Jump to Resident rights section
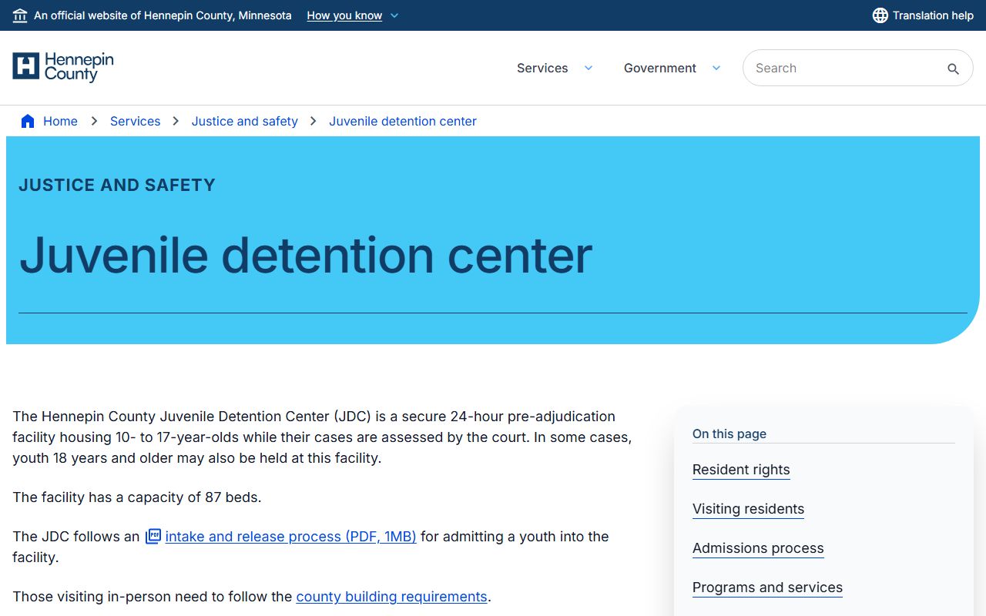The width and height of the screenshot is (986, 616). click(x=741, y=470)
